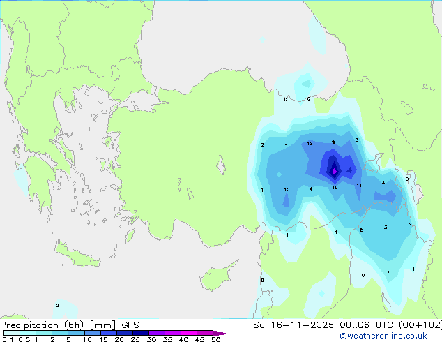442x342 pixels.
Task: Click the '50' legend scale label
Action: 215,339
